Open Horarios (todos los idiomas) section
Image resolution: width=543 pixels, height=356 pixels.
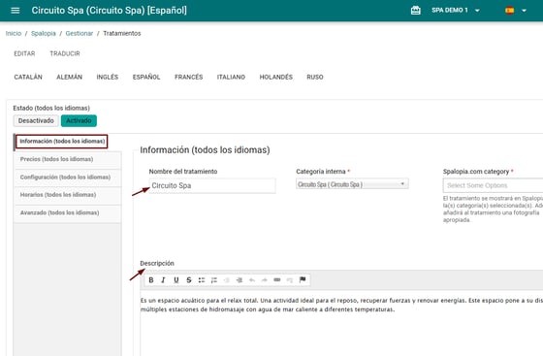[x=68, y=195]
